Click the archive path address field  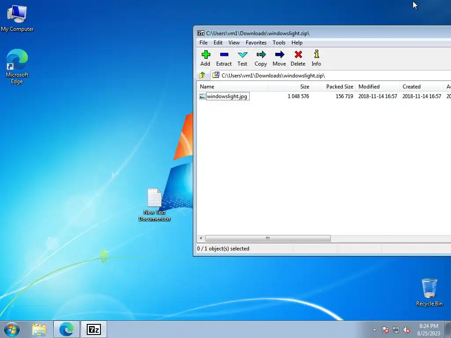(331, 76)
